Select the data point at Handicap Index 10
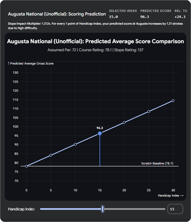The width and height of the screenshot is (191, 222). point(75,144)
